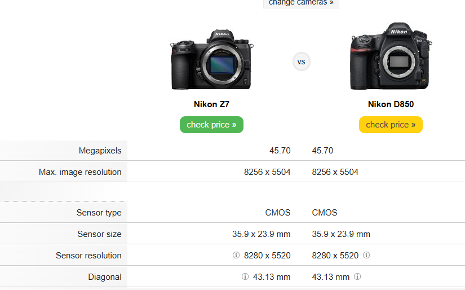Click info icon beside Nikon Z7 diagonal value

(x=245, y=277)
